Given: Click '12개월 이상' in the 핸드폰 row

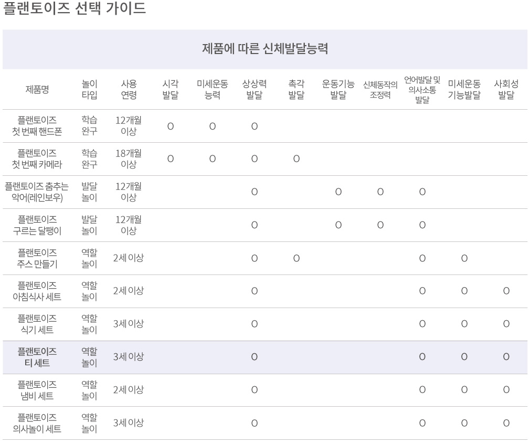Looking at the screenshot, I should pos(129,126).
